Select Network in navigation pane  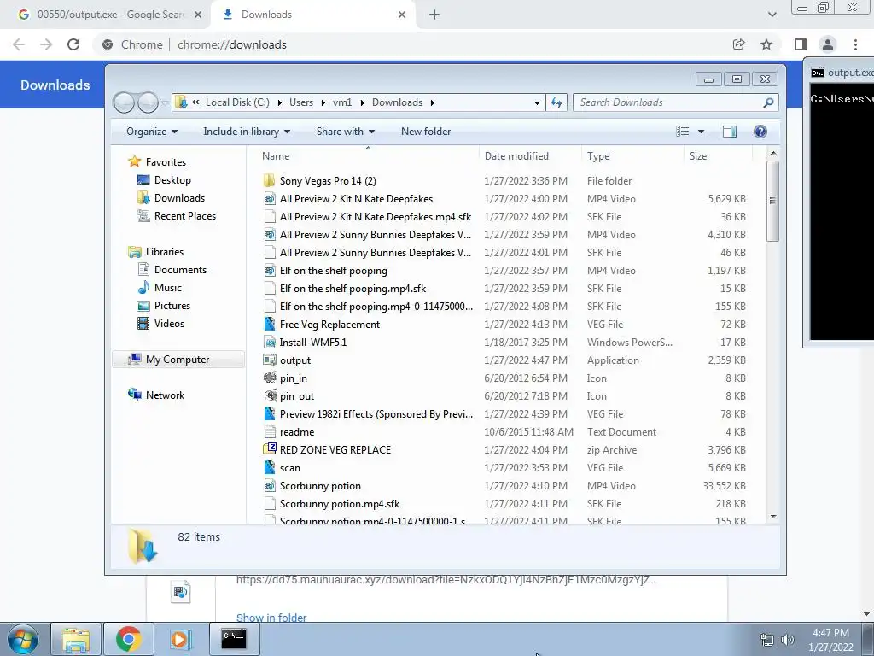165,395
